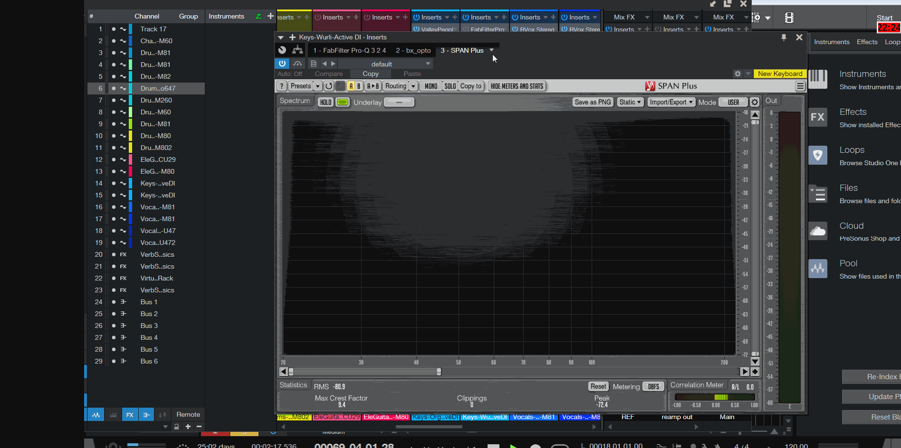Click the Save as PNG button

pyautogui.click(x=593, y=102)
